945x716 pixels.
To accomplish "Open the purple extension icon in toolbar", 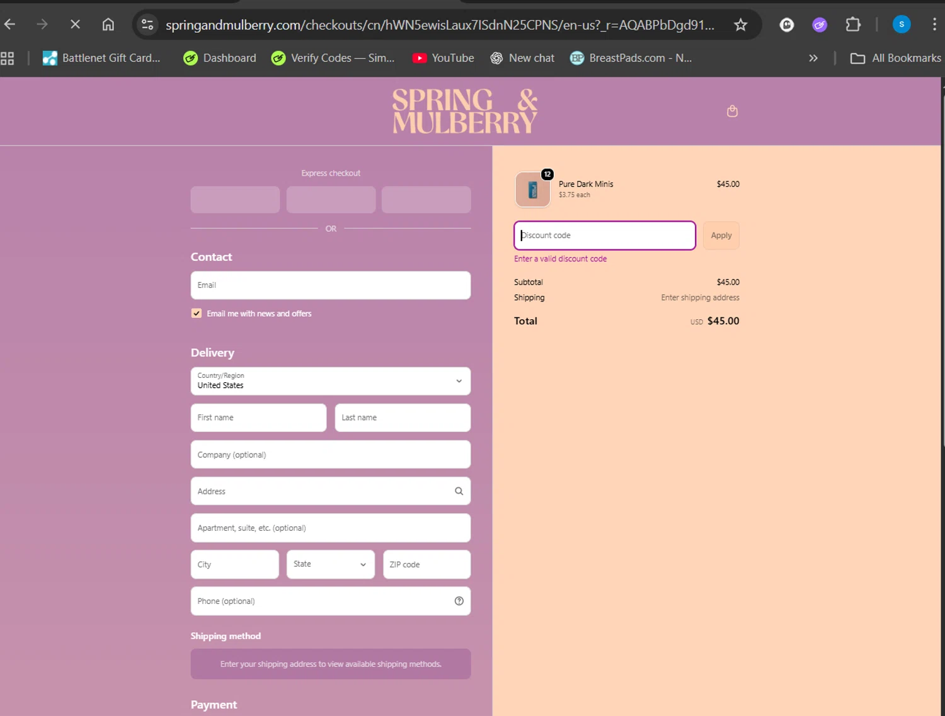I will 820,25.
